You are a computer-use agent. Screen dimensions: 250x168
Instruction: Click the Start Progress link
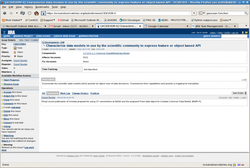[12, 80]
